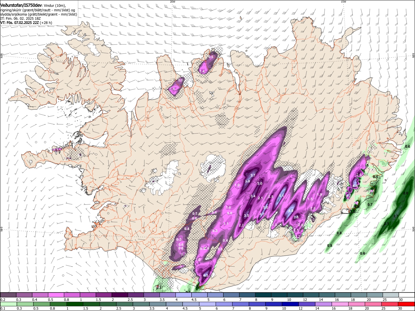Click the 1.9 value on the map
This screenshot has width=415, height=311.
[319, 194]
